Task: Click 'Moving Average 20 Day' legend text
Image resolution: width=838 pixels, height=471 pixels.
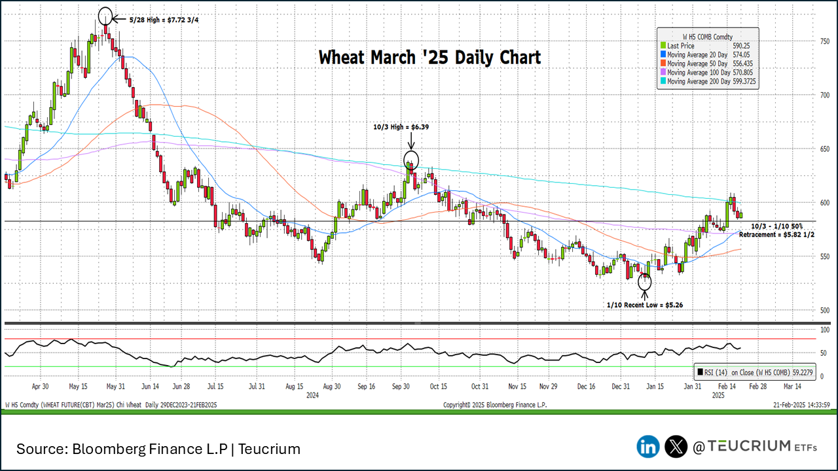Action: pyautogui.click(x=697, y=54)
